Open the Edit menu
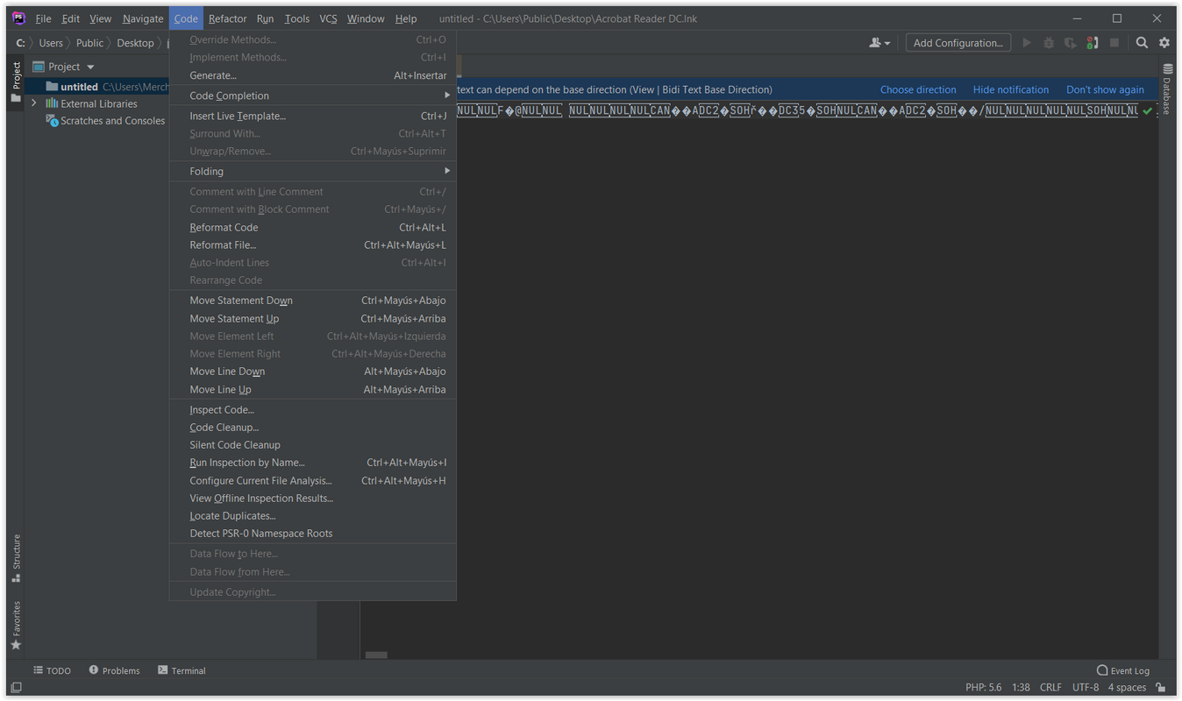Image resolution: width=1182 pixels, height=701 pixels. (x=71, y=18)
